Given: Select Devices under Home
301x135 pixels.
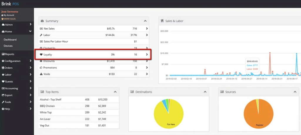Looking at the screenshot, I should [8, 46].
